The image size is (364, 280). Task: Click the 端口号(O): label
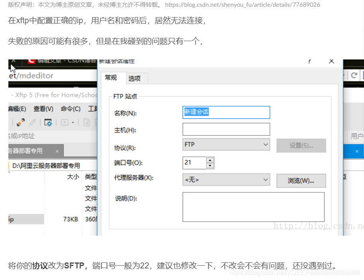click(x=128, y=163)
